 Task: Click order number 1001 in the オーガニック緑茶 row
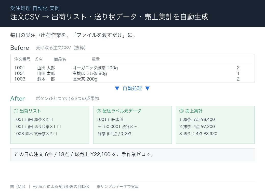click(x=20, y=68)
